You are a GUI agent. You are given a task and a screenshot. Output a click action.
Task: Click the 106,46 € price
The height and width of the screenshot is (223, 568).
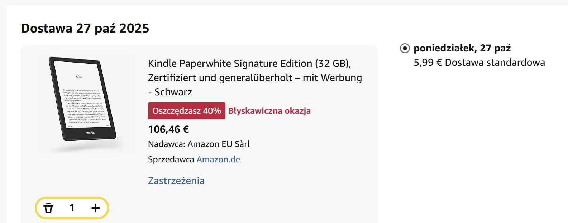168,129
